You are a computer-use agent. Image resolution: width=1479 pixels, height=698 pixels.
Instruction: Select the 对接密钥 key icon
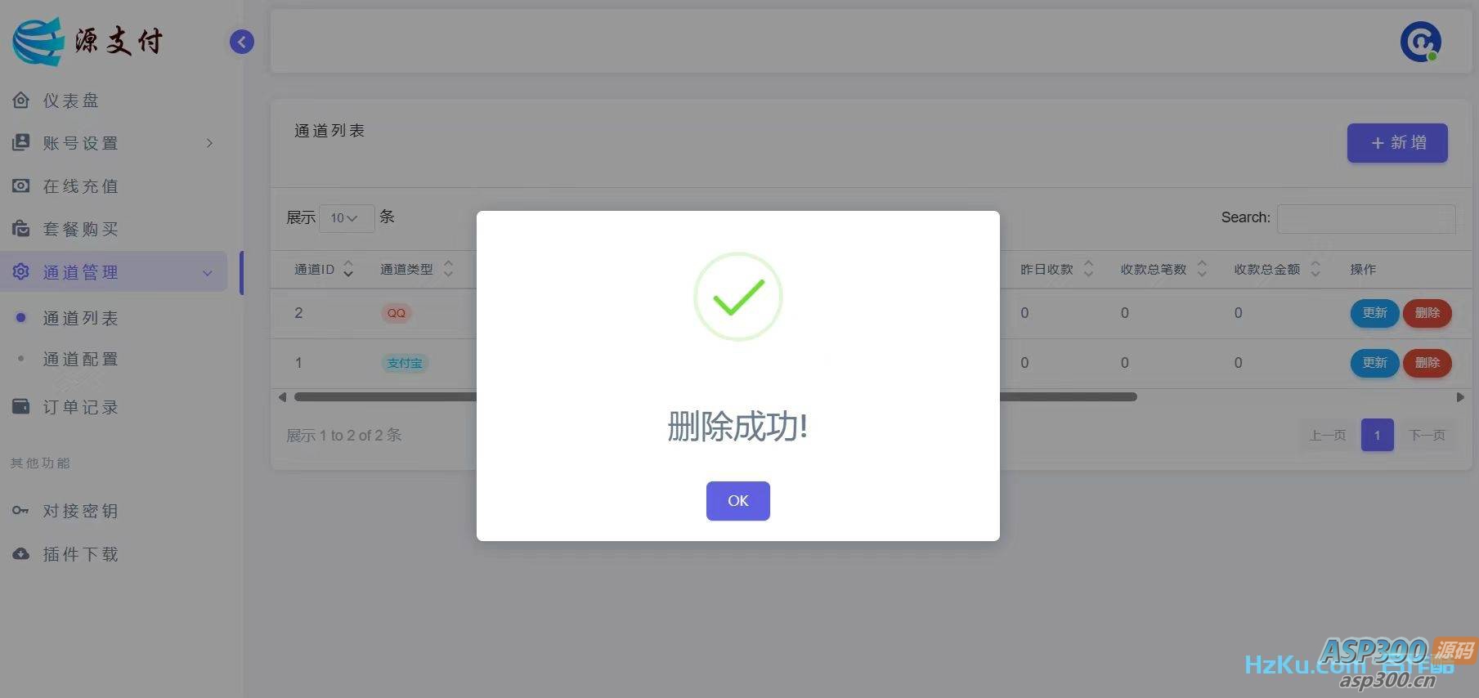[x=20, y=510]
